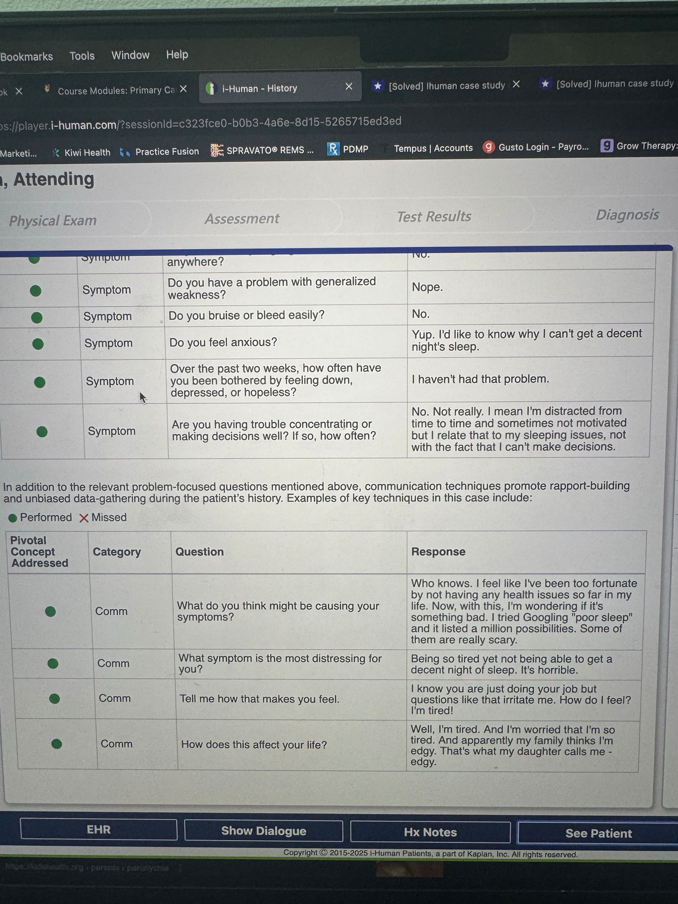Image resolution: width=678 pixels, height=904 pixels.
Task: Go to the Test Results step
Action: pos(434,216)
